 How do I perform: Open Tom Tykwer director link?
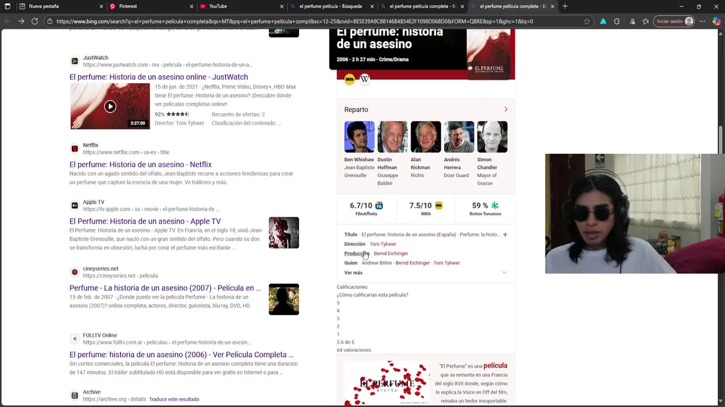[383, 244]
